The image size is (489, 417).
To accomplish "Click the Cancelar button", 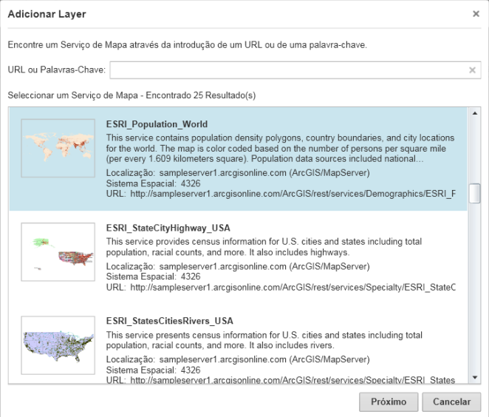I will tap(451, 401).
